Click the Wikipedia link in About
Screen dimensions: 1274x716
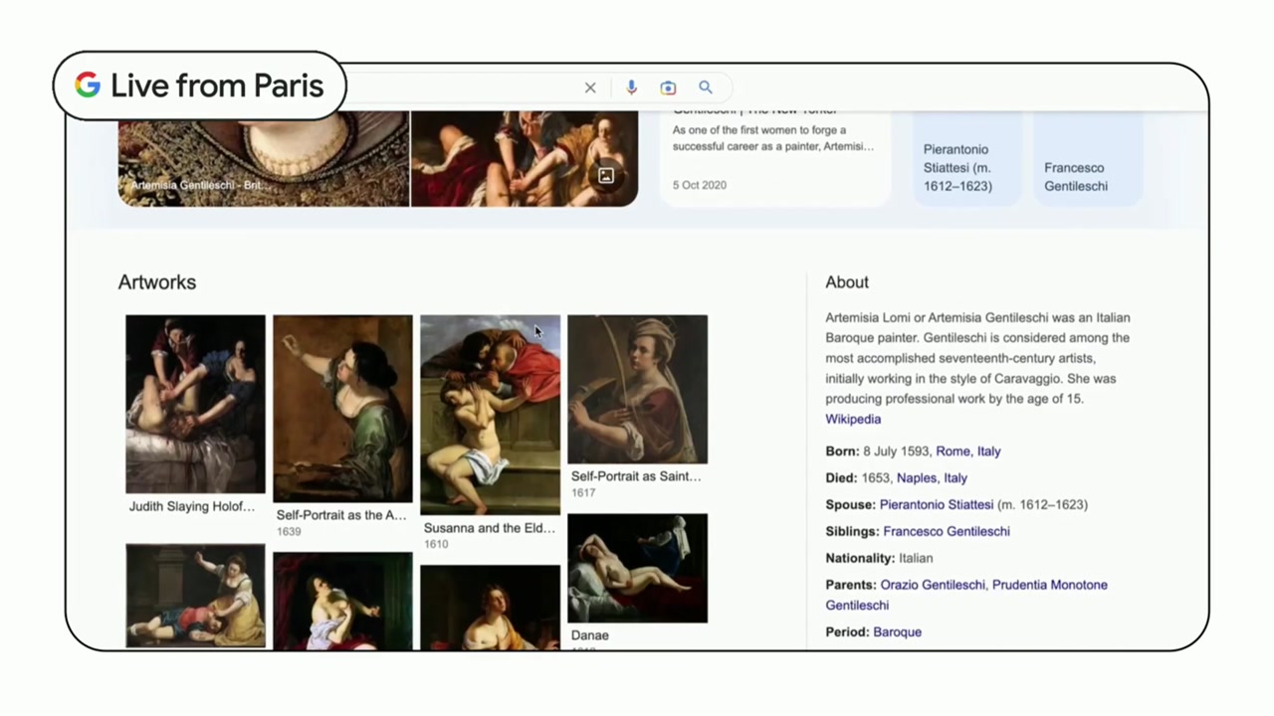(x=853, y=419)
